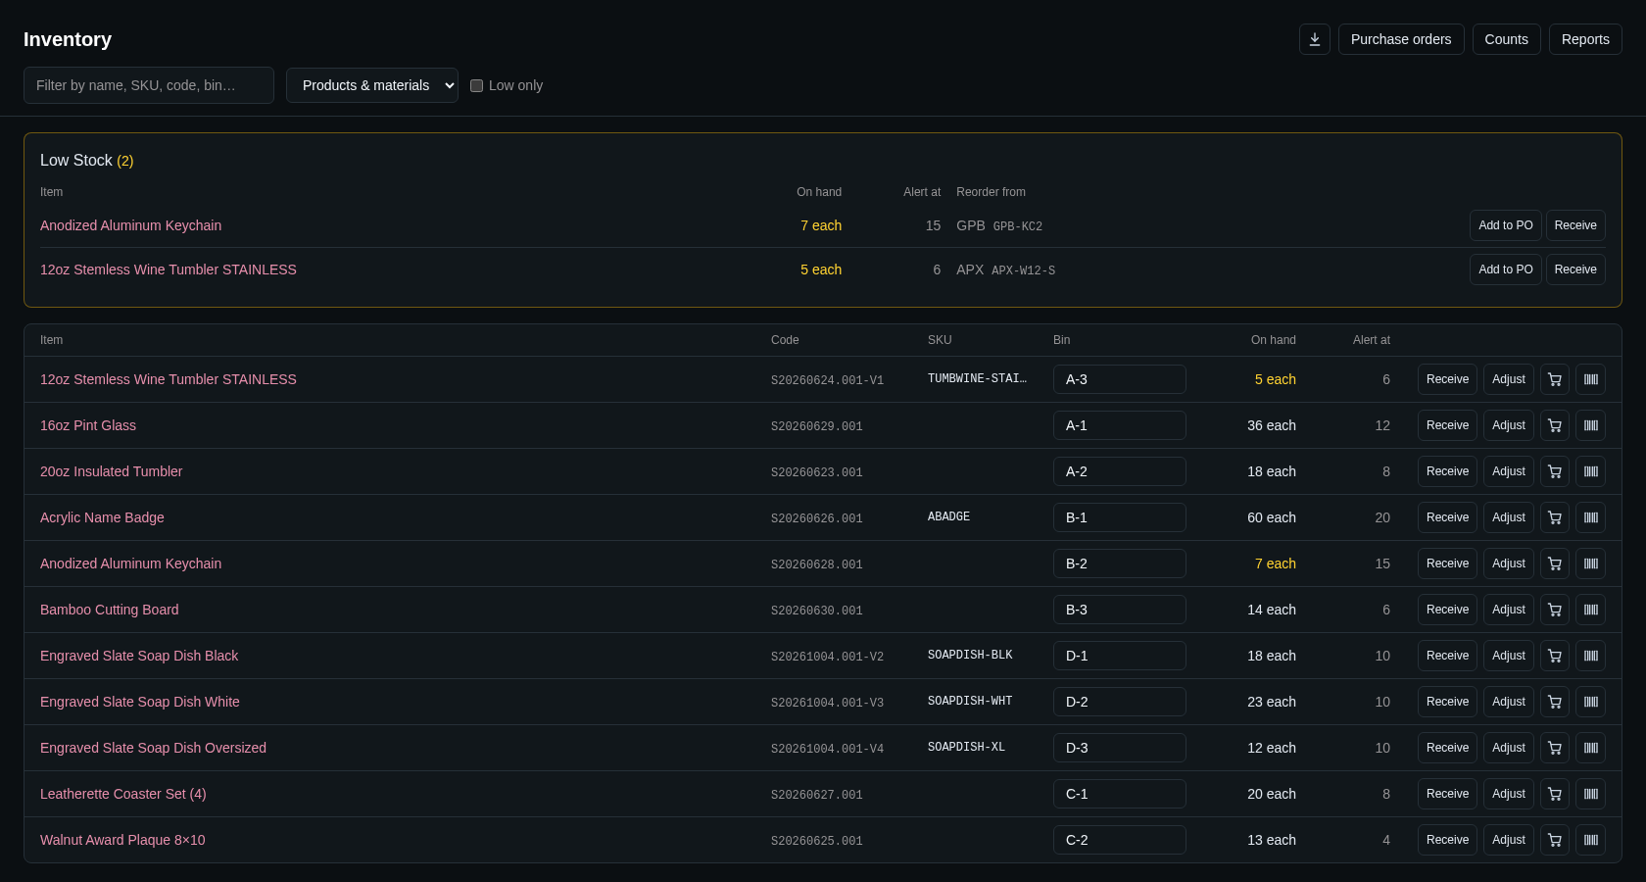Image resolution: width=1646 pixels, height=882 pixels.
Task: Go to Counts page
Action: [1507, 39]
